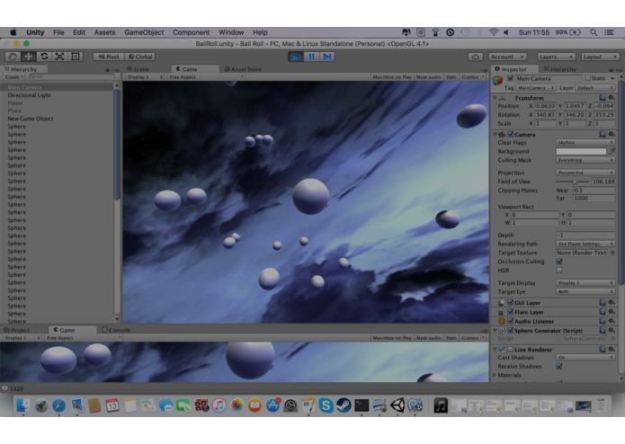Image resolution: width=625 pixels, height=444 pixels.
Task: Toggle Receive Shadows checkbox
Action: tap(558, 367)
